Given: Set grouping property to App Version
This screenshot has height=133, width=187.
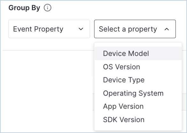Looking at the screenshot, I should 138,106.
